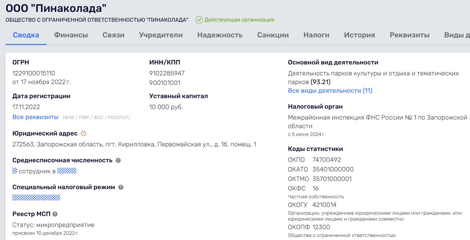Click the clock icon beside Юридический адрес
Image resolution: width=470 pixels, height=240 pixels.
pos(83,133)
